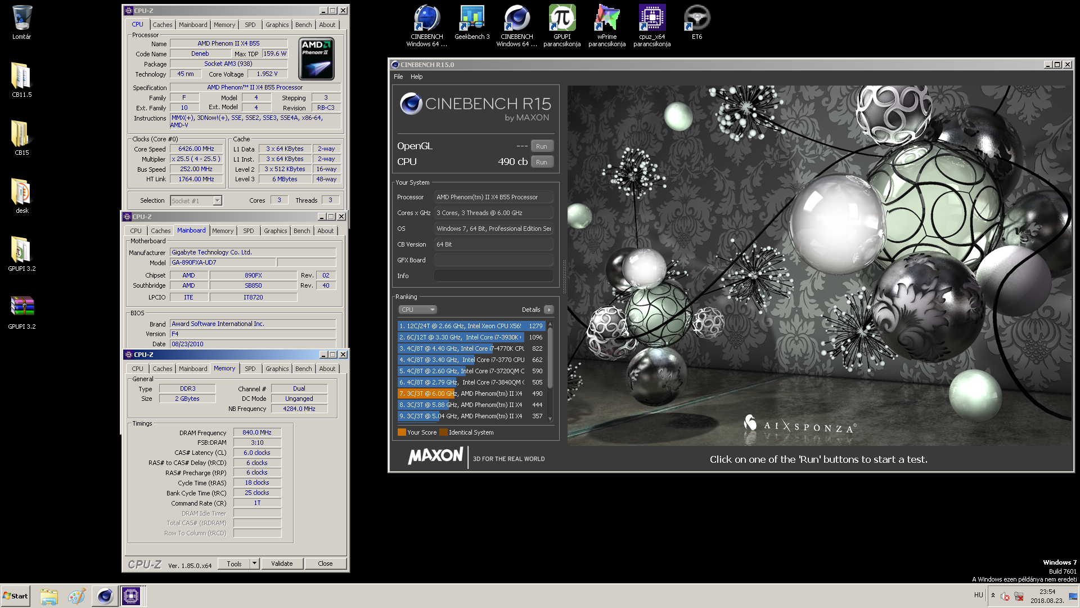Click top CPU-Z window title icon
This screenshot has height=608, width=1080.
pyautogui.click(x=128, y=11)
